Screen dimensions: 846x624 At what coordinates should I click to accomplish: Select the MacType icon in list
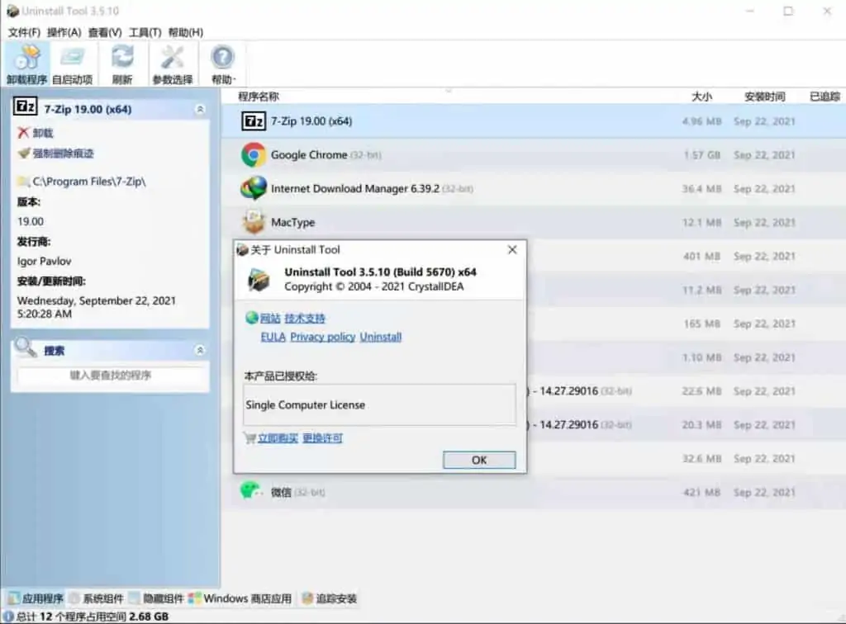254,222
